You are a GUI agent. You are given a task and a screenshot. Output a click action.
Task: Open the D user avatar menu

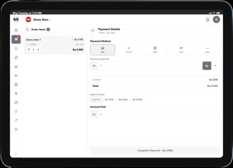click(216, 19)
